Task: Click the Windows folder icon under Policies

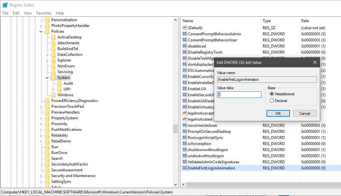Action: [53, 95]
